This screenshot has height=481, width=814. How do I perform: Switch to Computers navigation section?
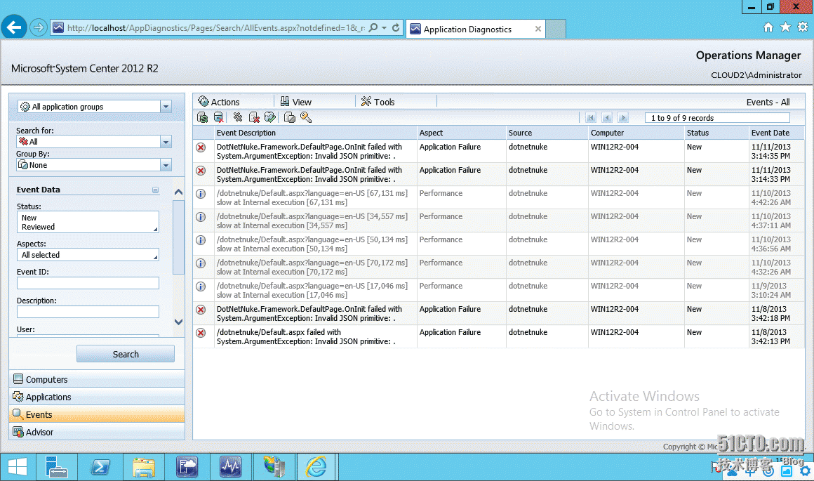pos(97,379)
